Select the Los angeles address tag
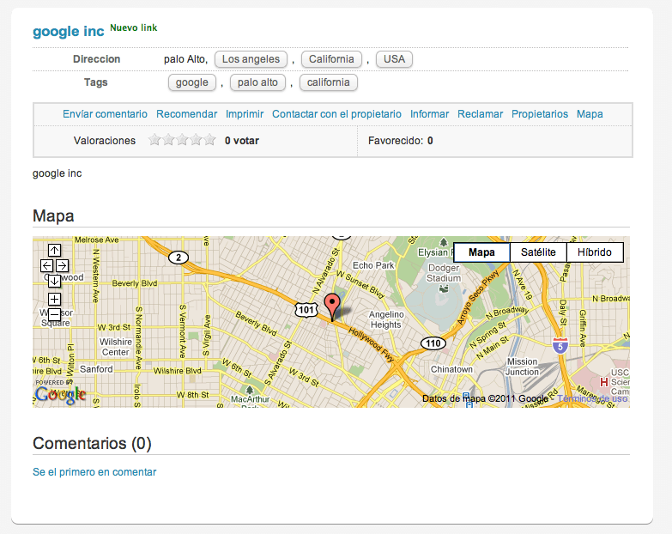This screenshot has height=534, width=672. coord(251,59)
